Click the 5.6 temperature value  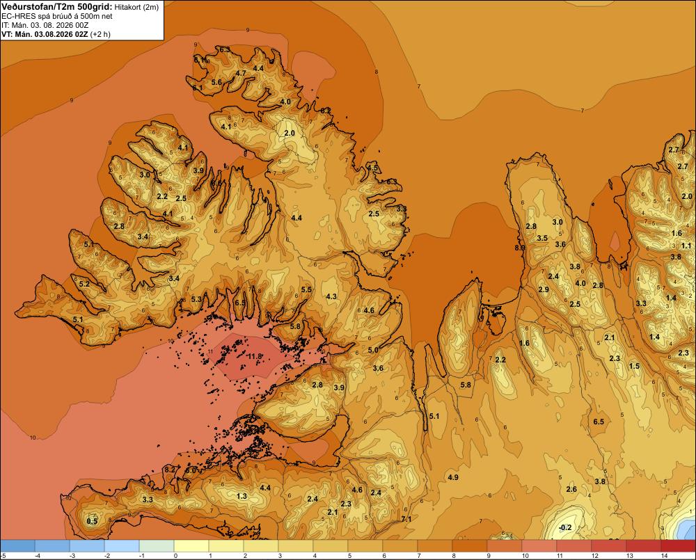coord(216,82)
